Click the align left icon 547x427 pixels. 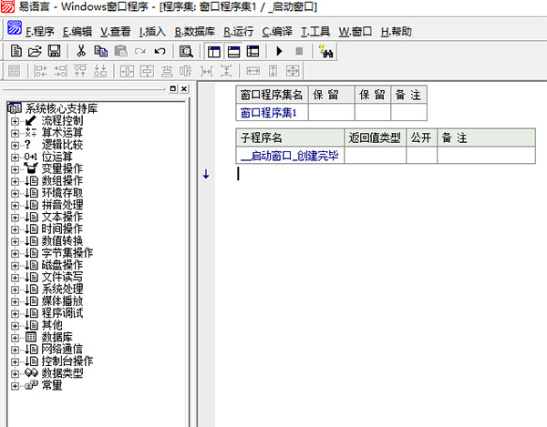pyautogui.click(x=40, y=71)
